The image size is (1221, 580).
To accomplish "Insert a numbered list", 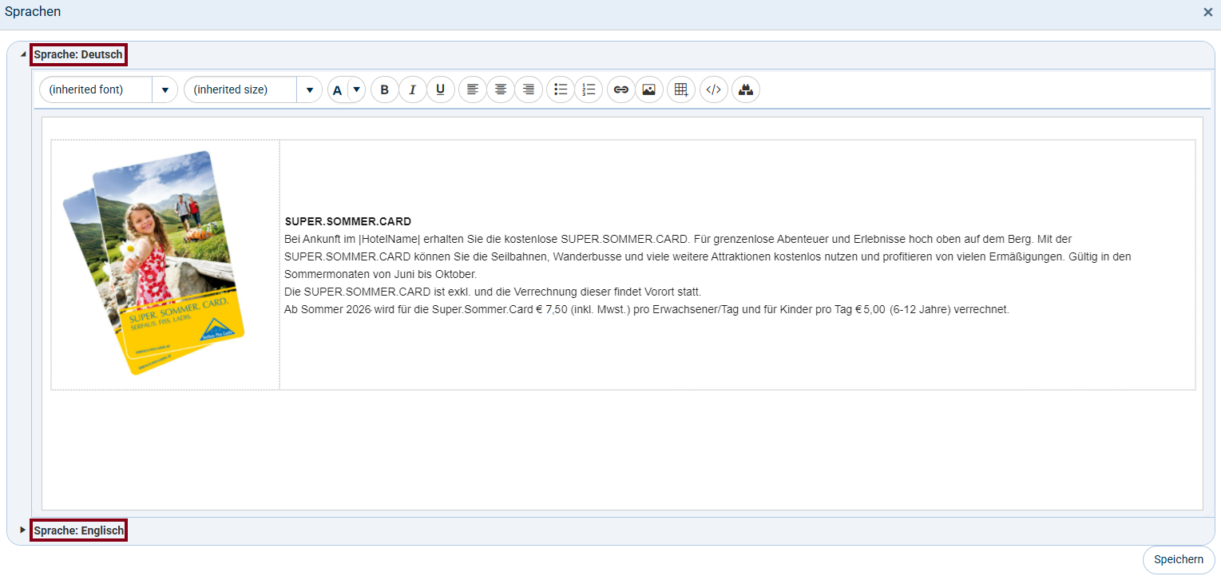I will pos(589,89).
